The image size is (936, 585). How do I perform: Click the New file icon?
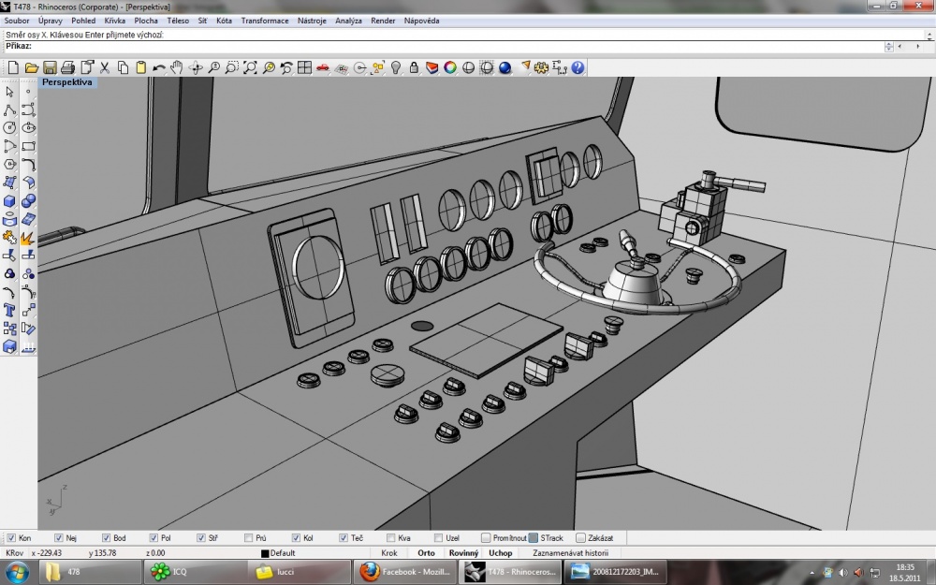(13, 67)
